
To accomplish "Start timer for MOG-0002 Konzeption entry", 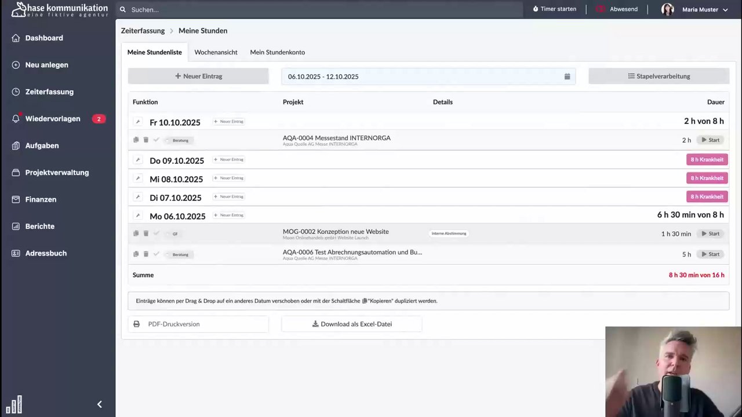I will tap(711, 234).
